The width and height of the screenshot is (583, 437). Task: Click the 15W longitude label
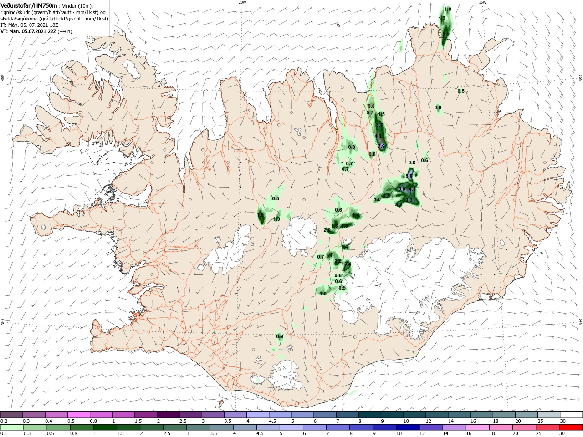coord(482,2)
